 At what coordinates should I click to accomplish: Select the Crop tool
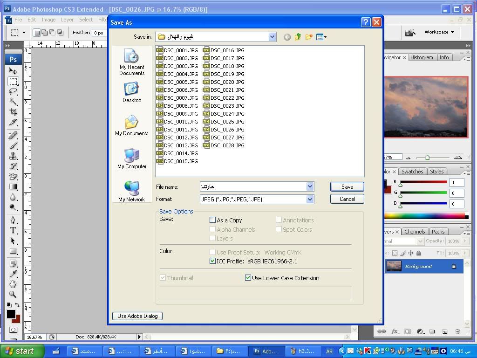(x=13, y=112)
